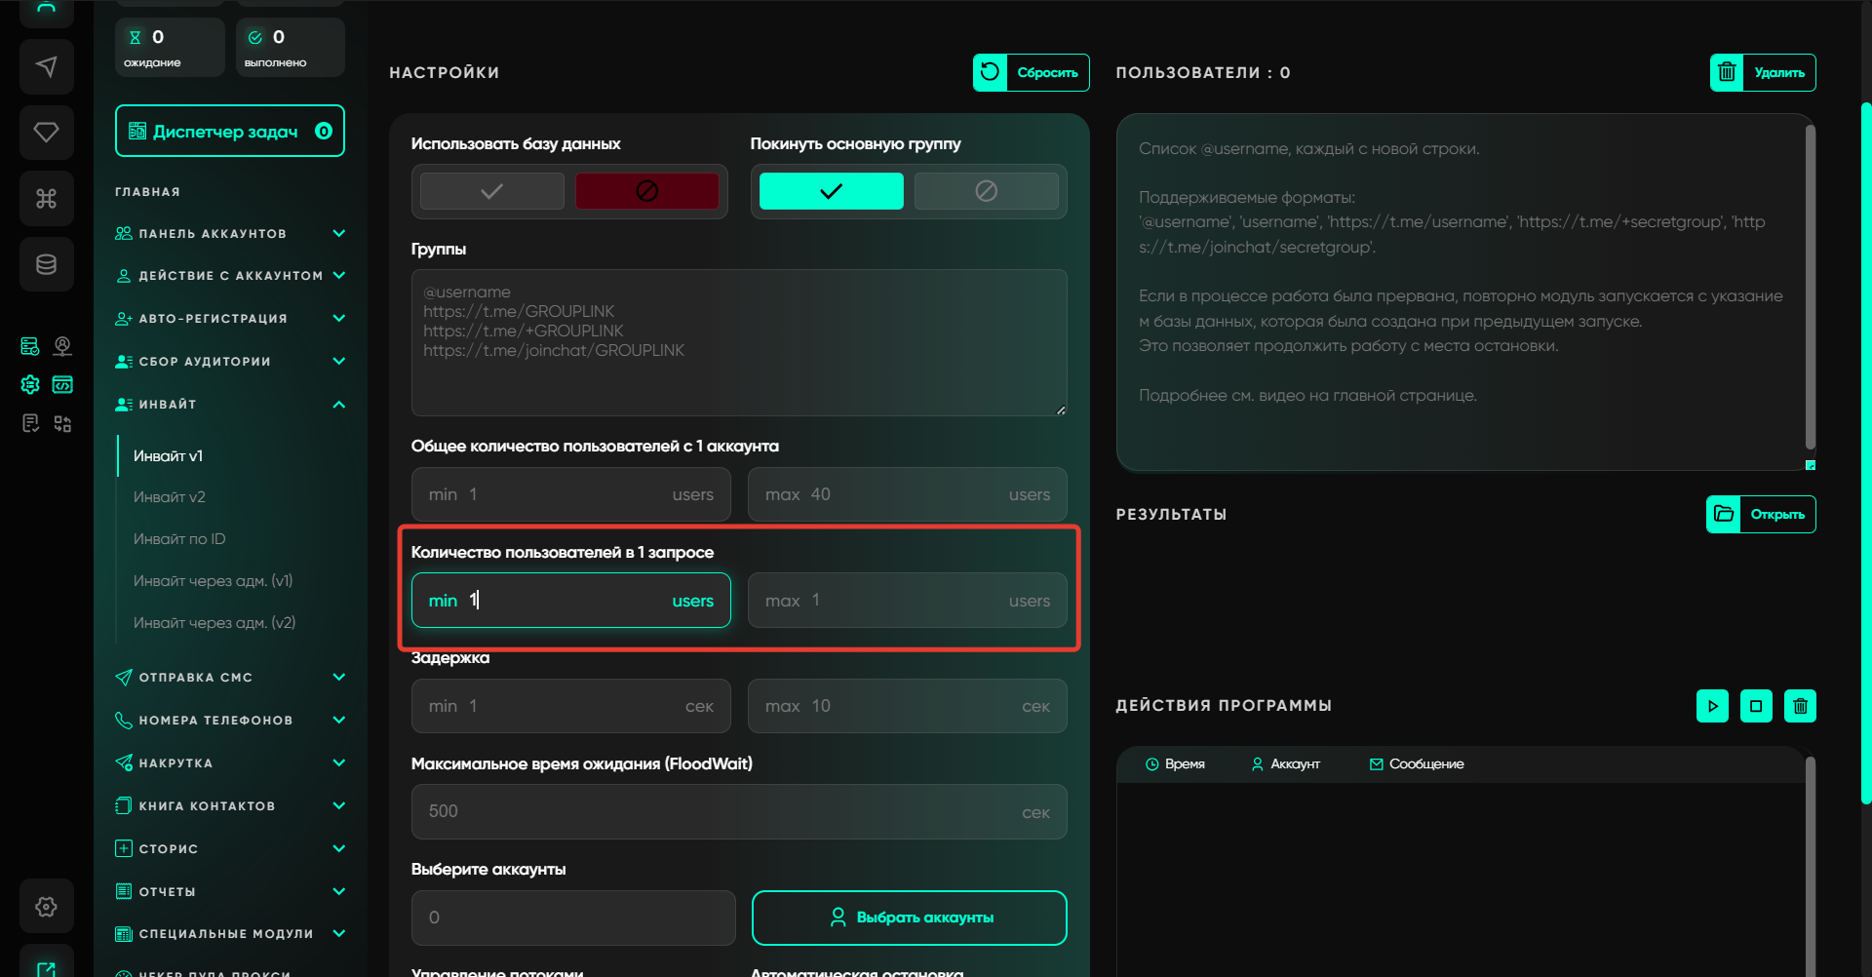Click the command symbol icon in sidebar
Viewport: 1872px width, 977px height.
pyautogui.click(x=46, y=199)
